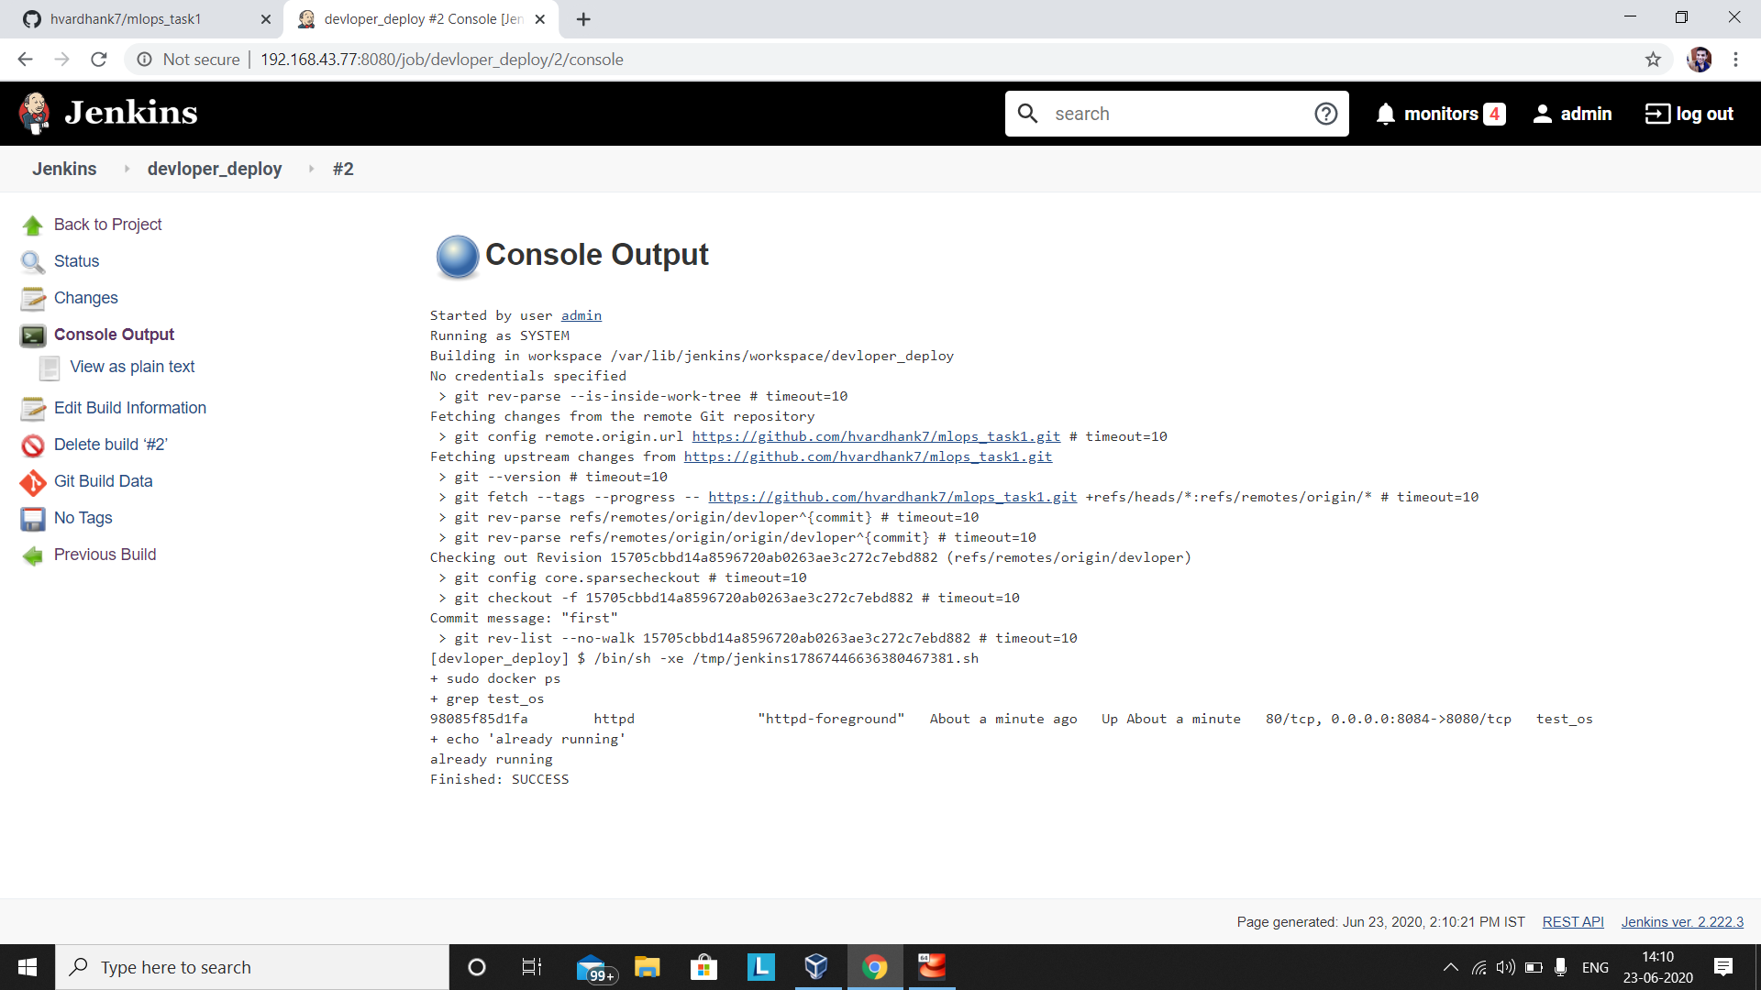1761x990 pixels.
Task: Click the admin user link in console
Action: [x=581, y=315]
